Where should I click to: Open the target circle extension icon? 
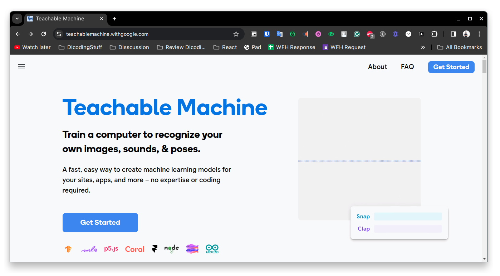[383, 34]
